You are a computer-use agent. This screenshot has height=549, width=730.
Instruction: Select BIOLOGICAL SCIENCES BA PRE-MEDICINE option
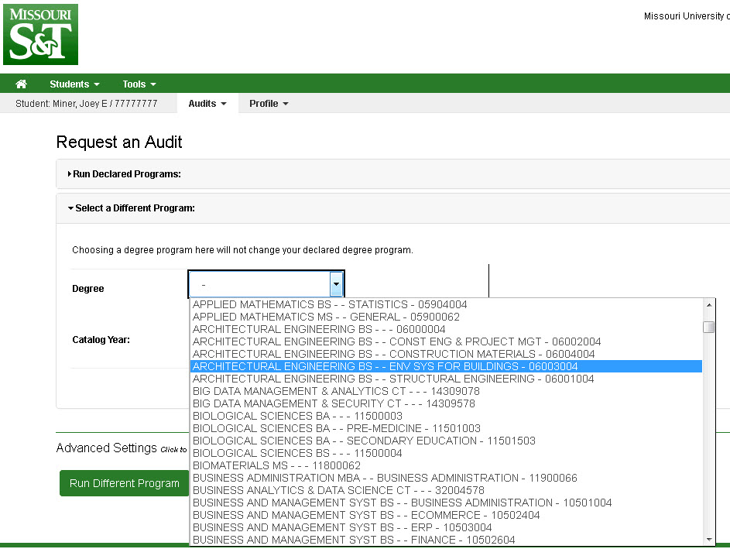tap(446, 428)
